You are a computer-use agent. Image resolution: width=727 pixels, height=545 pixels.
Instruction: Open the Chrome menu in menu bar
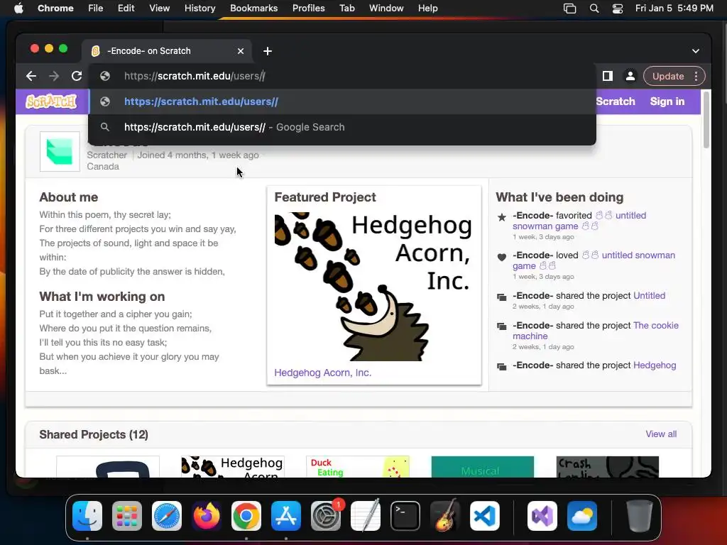tap(55, 9)
